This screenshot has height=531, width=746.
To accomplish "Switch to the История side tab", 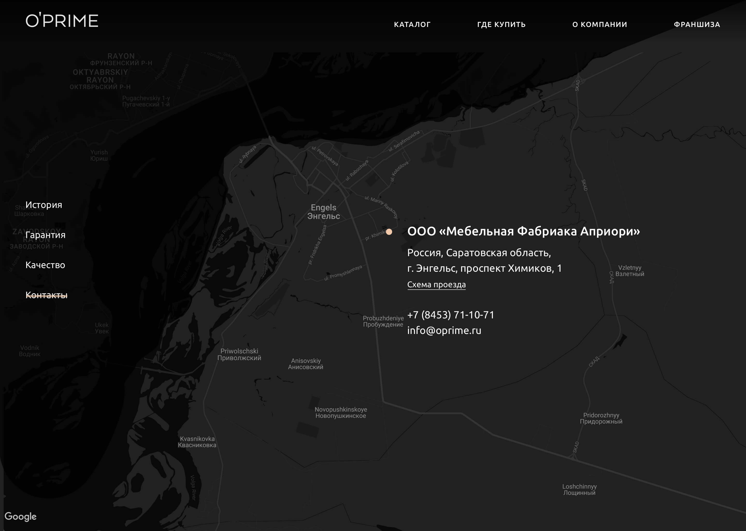I will pos(44,205).
